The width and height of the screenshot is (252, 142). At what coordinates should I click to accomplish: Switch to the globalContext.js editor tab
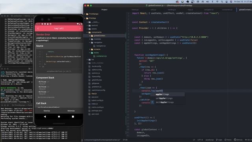click(x=245, y=9)
